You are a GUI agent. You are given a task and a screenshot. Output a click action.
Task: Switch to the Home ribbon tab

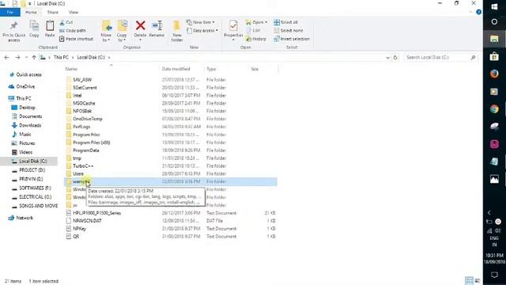31,13
